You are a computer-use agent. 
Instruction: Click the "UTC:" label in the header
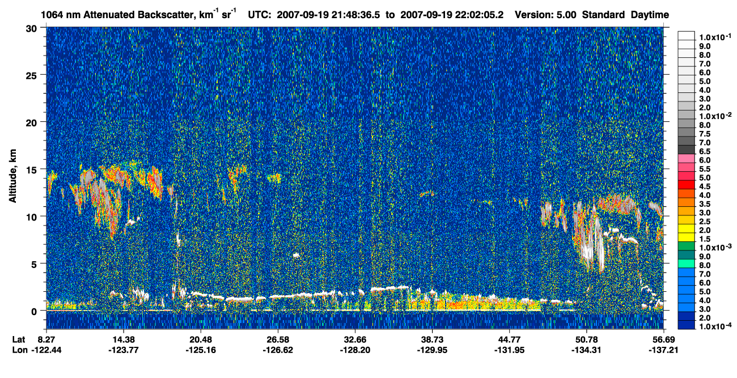[260, 15]
